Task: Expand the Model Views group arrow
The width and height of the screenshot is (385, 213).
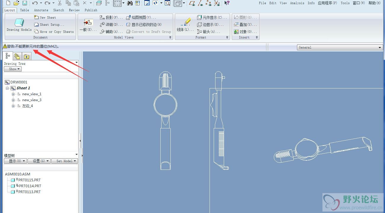Action: 170,37
